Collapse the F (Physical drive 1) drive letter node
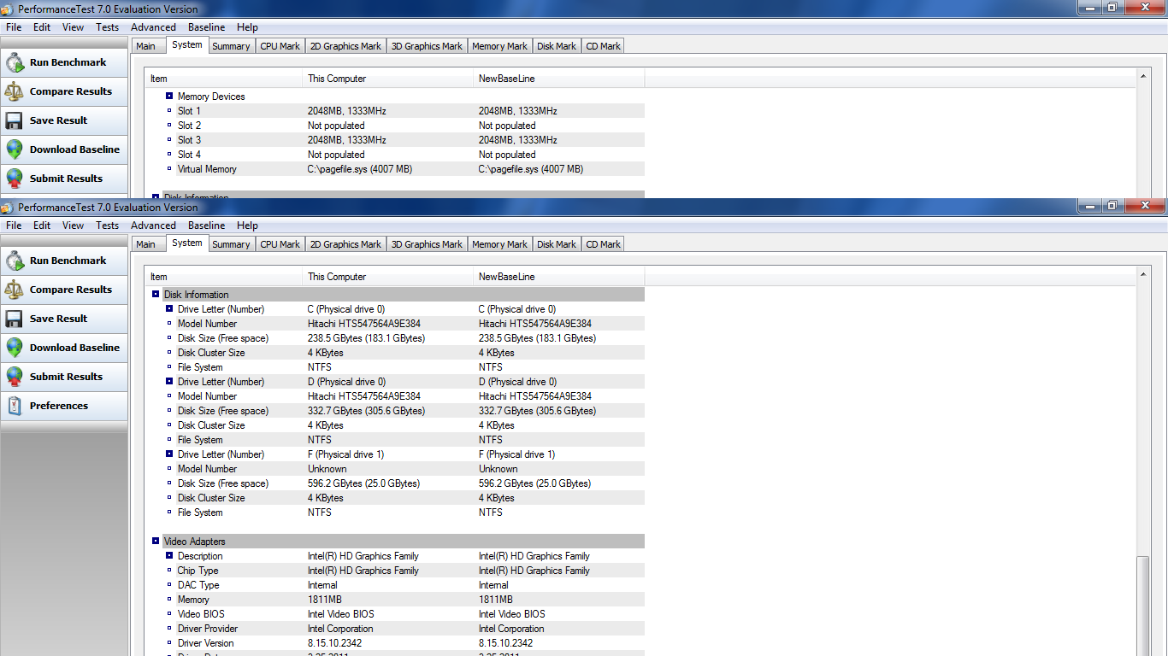The image size is (1168, 656). tap(169, 454)
